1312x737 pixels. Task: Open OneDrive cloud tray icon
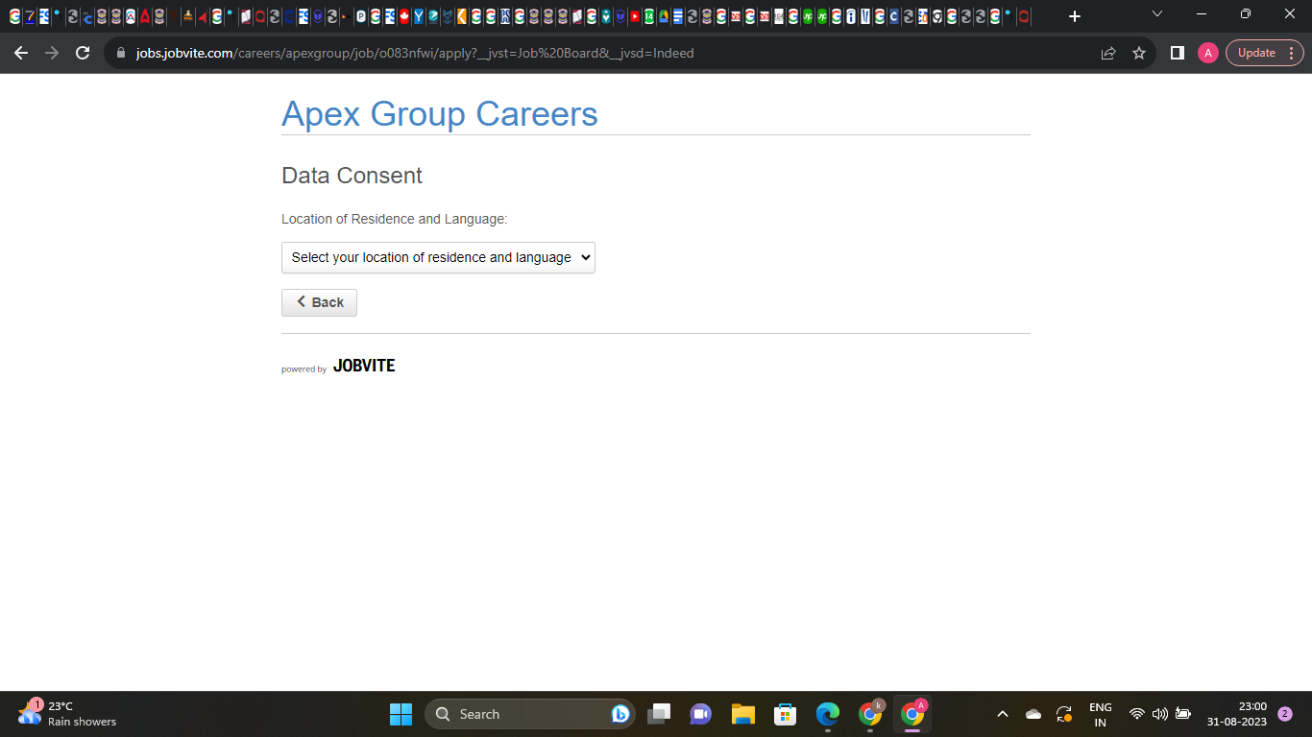coord(1033,714)
